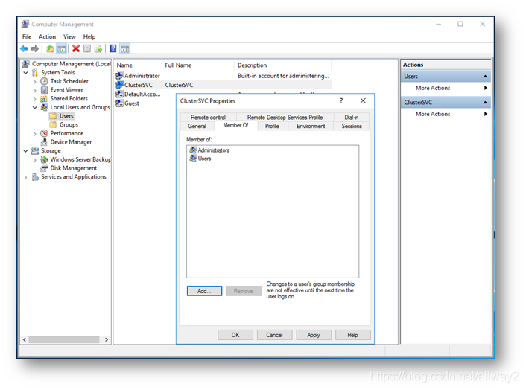Click the tree pane scroll right arrow
The width and height of the screenshot is (526, 390).
pyautogui.click(x=107, y=339)
